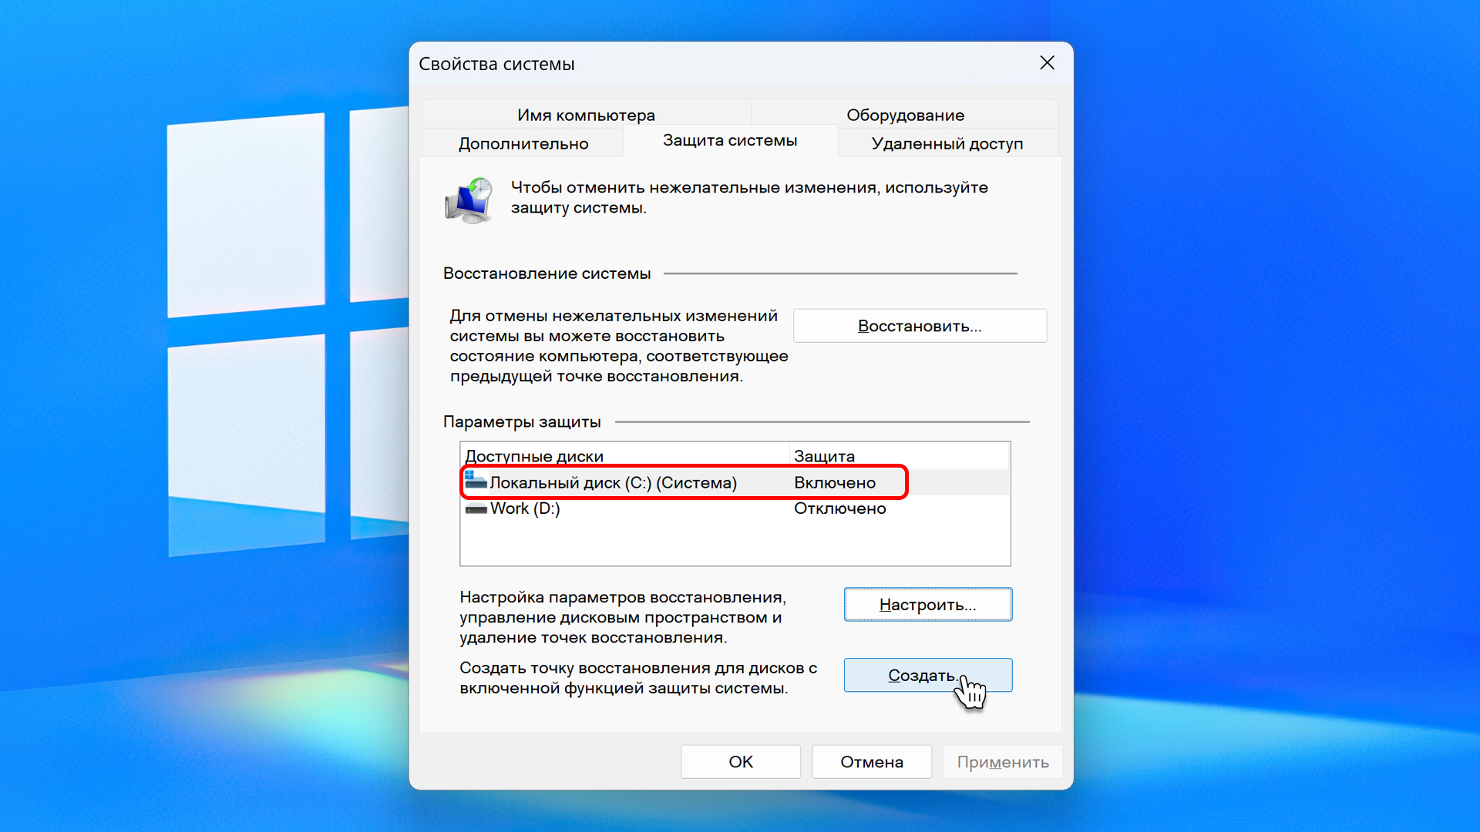Click the Отключено status for Work drive
Image resolution: width=1480 pixels, height=832 pixels.
pos(840,508)
